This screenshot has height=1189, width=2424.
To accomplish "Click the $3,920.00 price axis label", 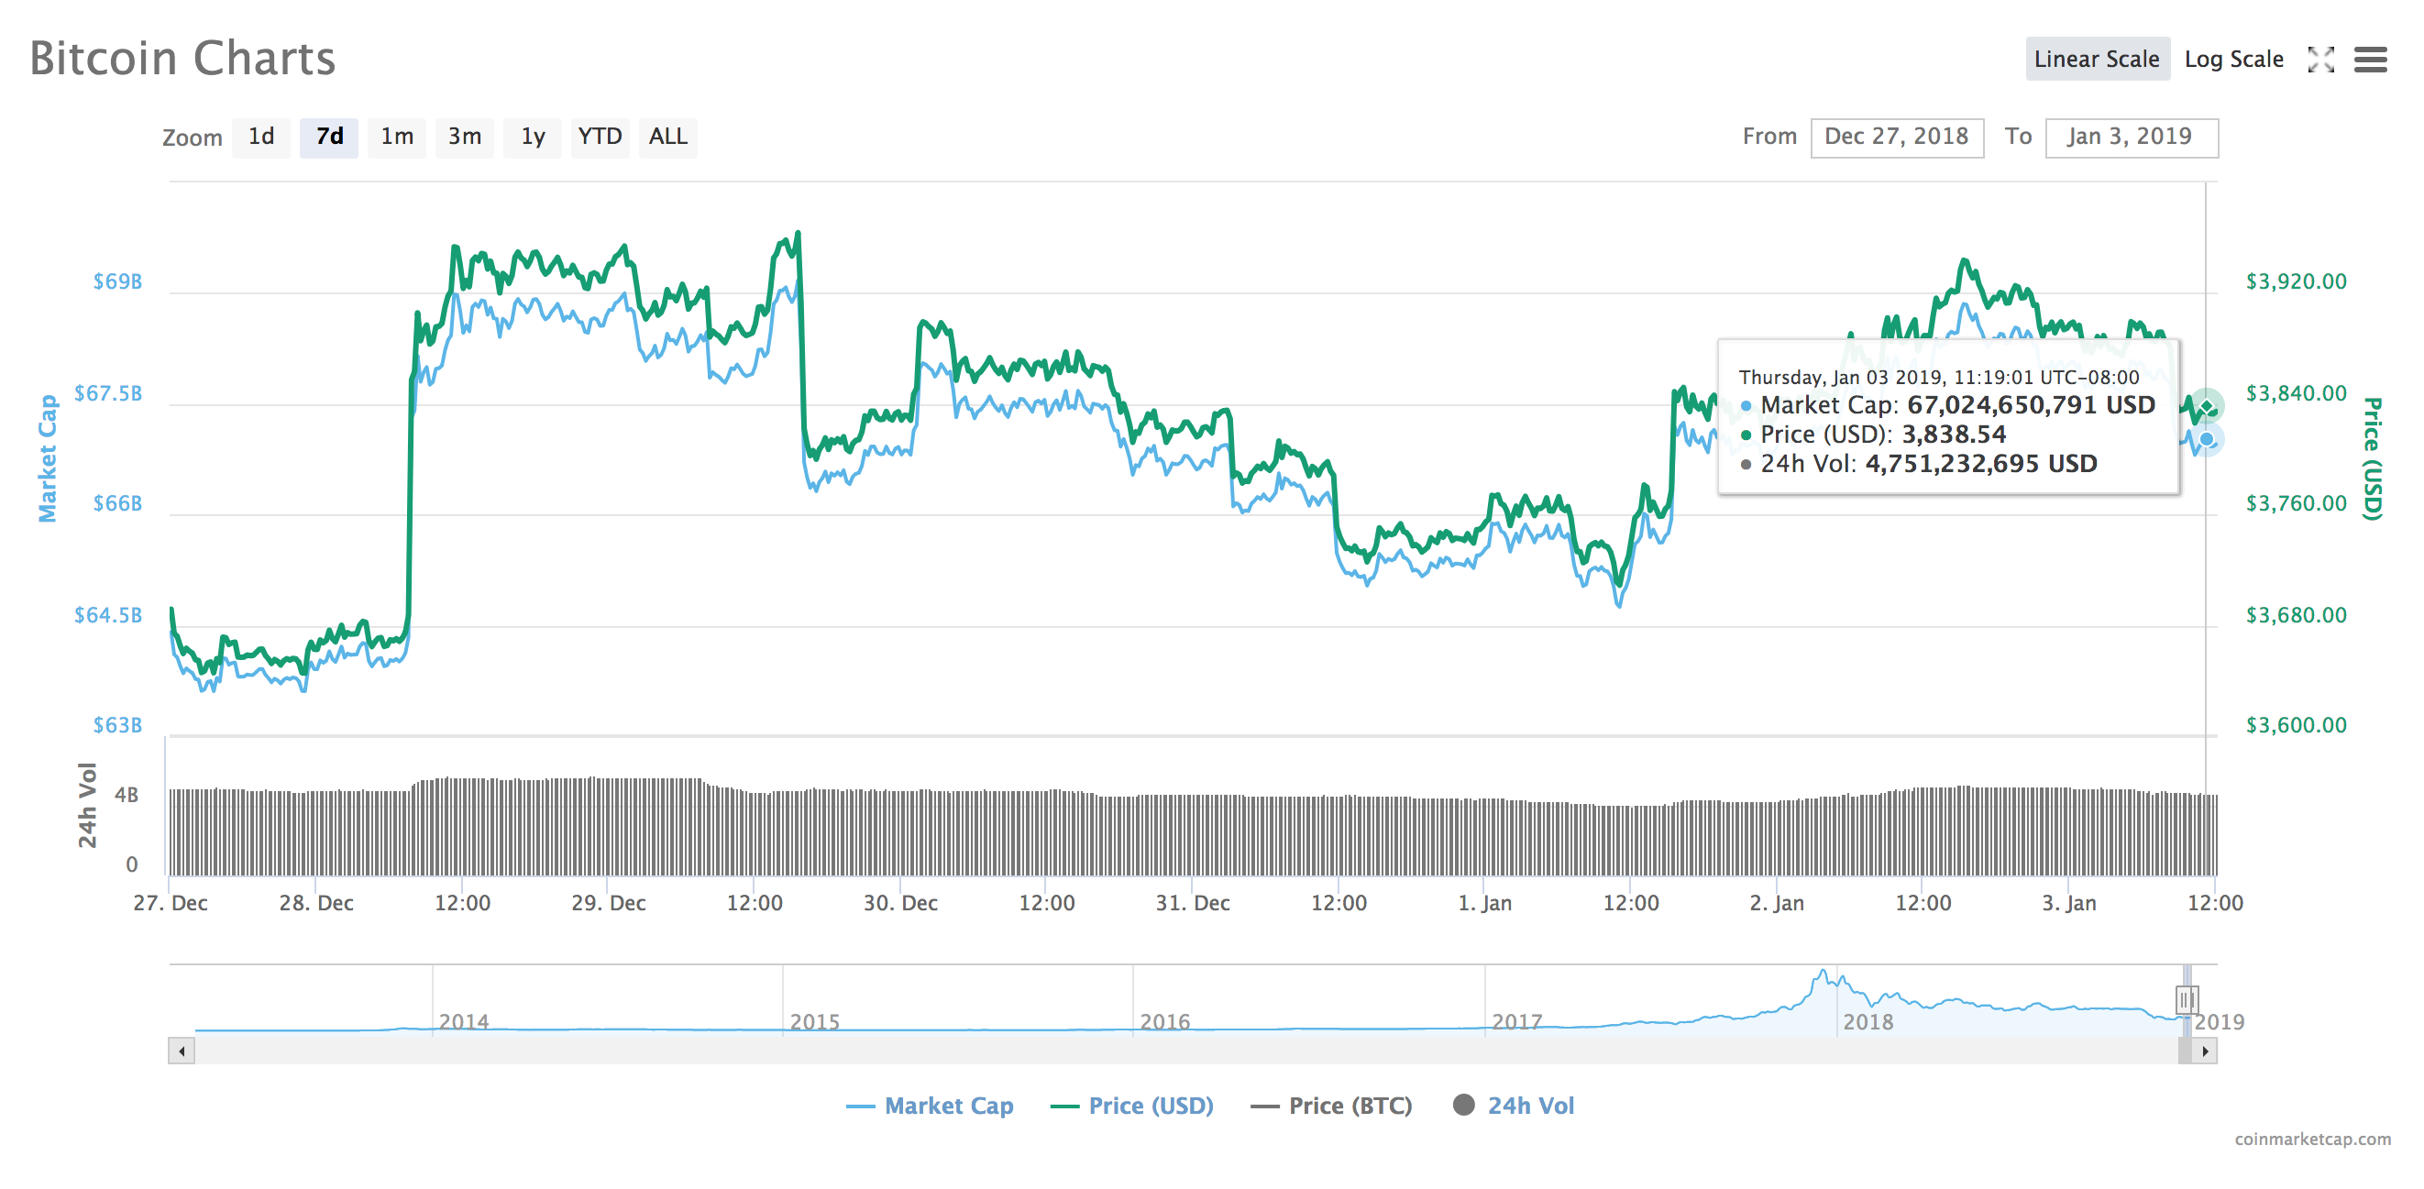I will [x=2295, y=281].
